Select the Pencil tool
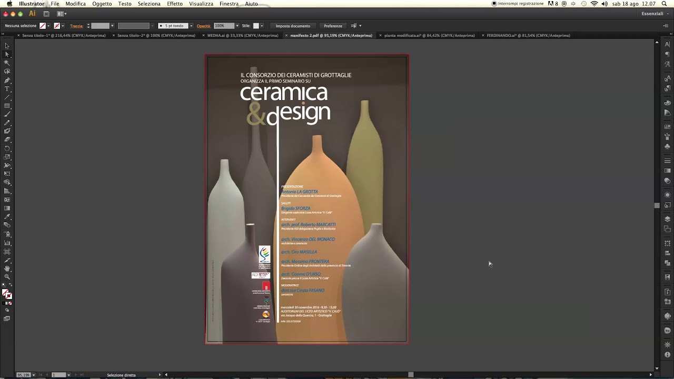Viewport: 674px width, 379px height. coord(7,123)
